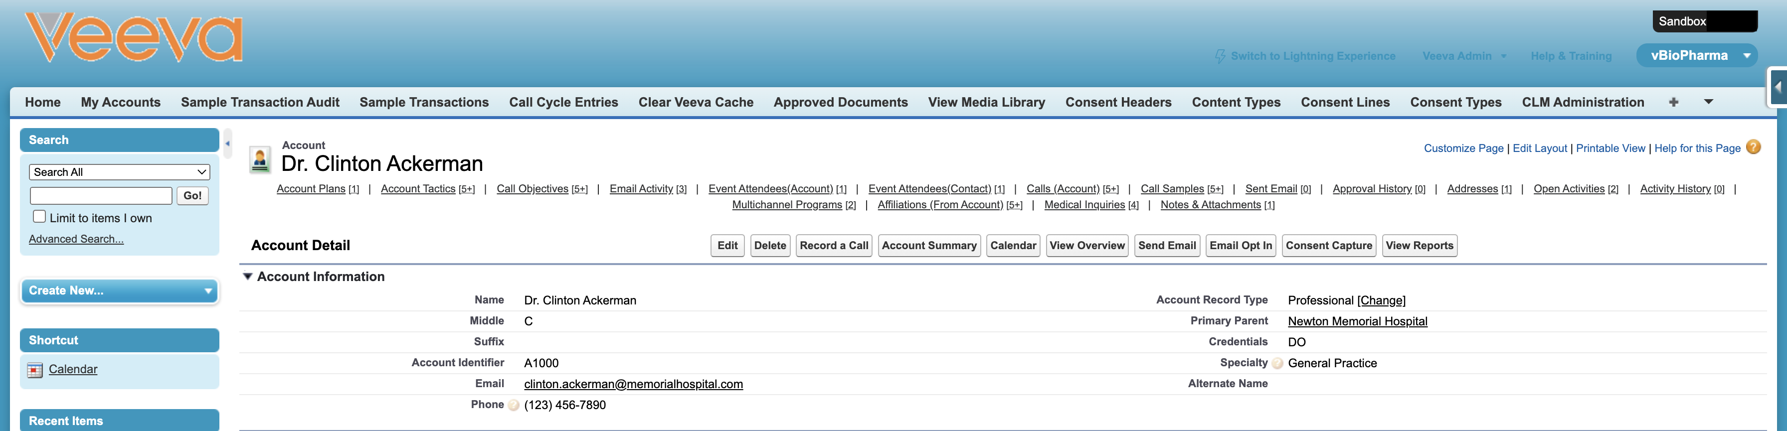
Task: Click the help question mark icon
Action: 1753,147
